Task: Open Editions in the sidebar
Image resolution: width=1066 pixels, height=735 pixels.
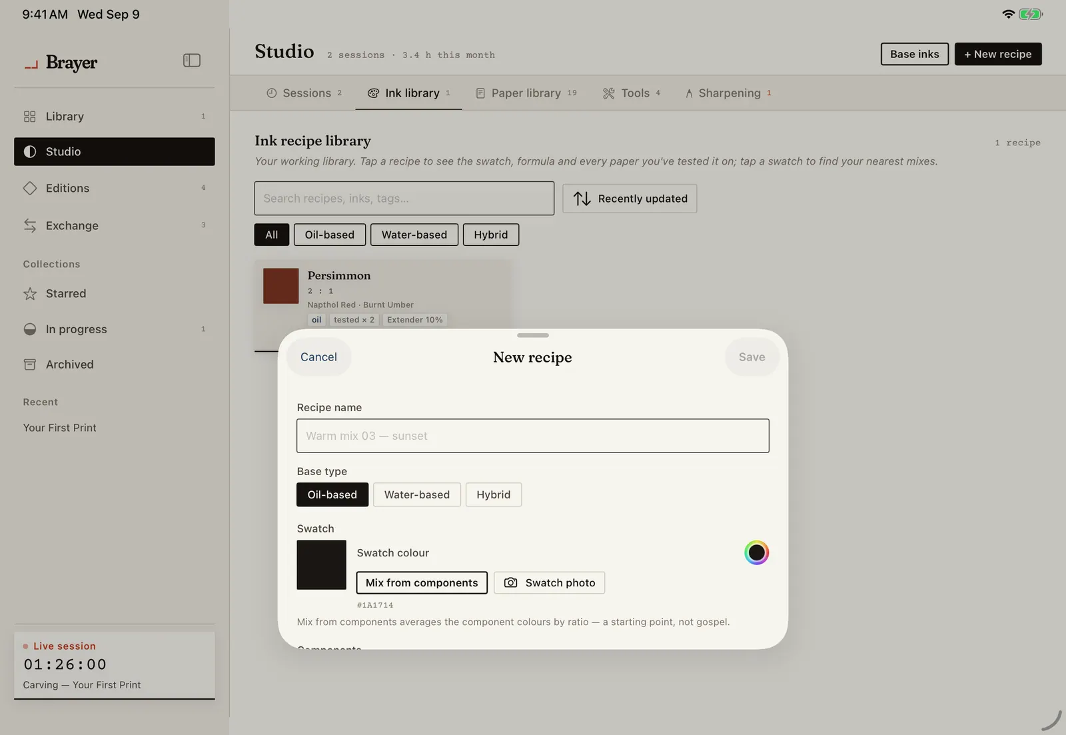Action: (115, 189)
